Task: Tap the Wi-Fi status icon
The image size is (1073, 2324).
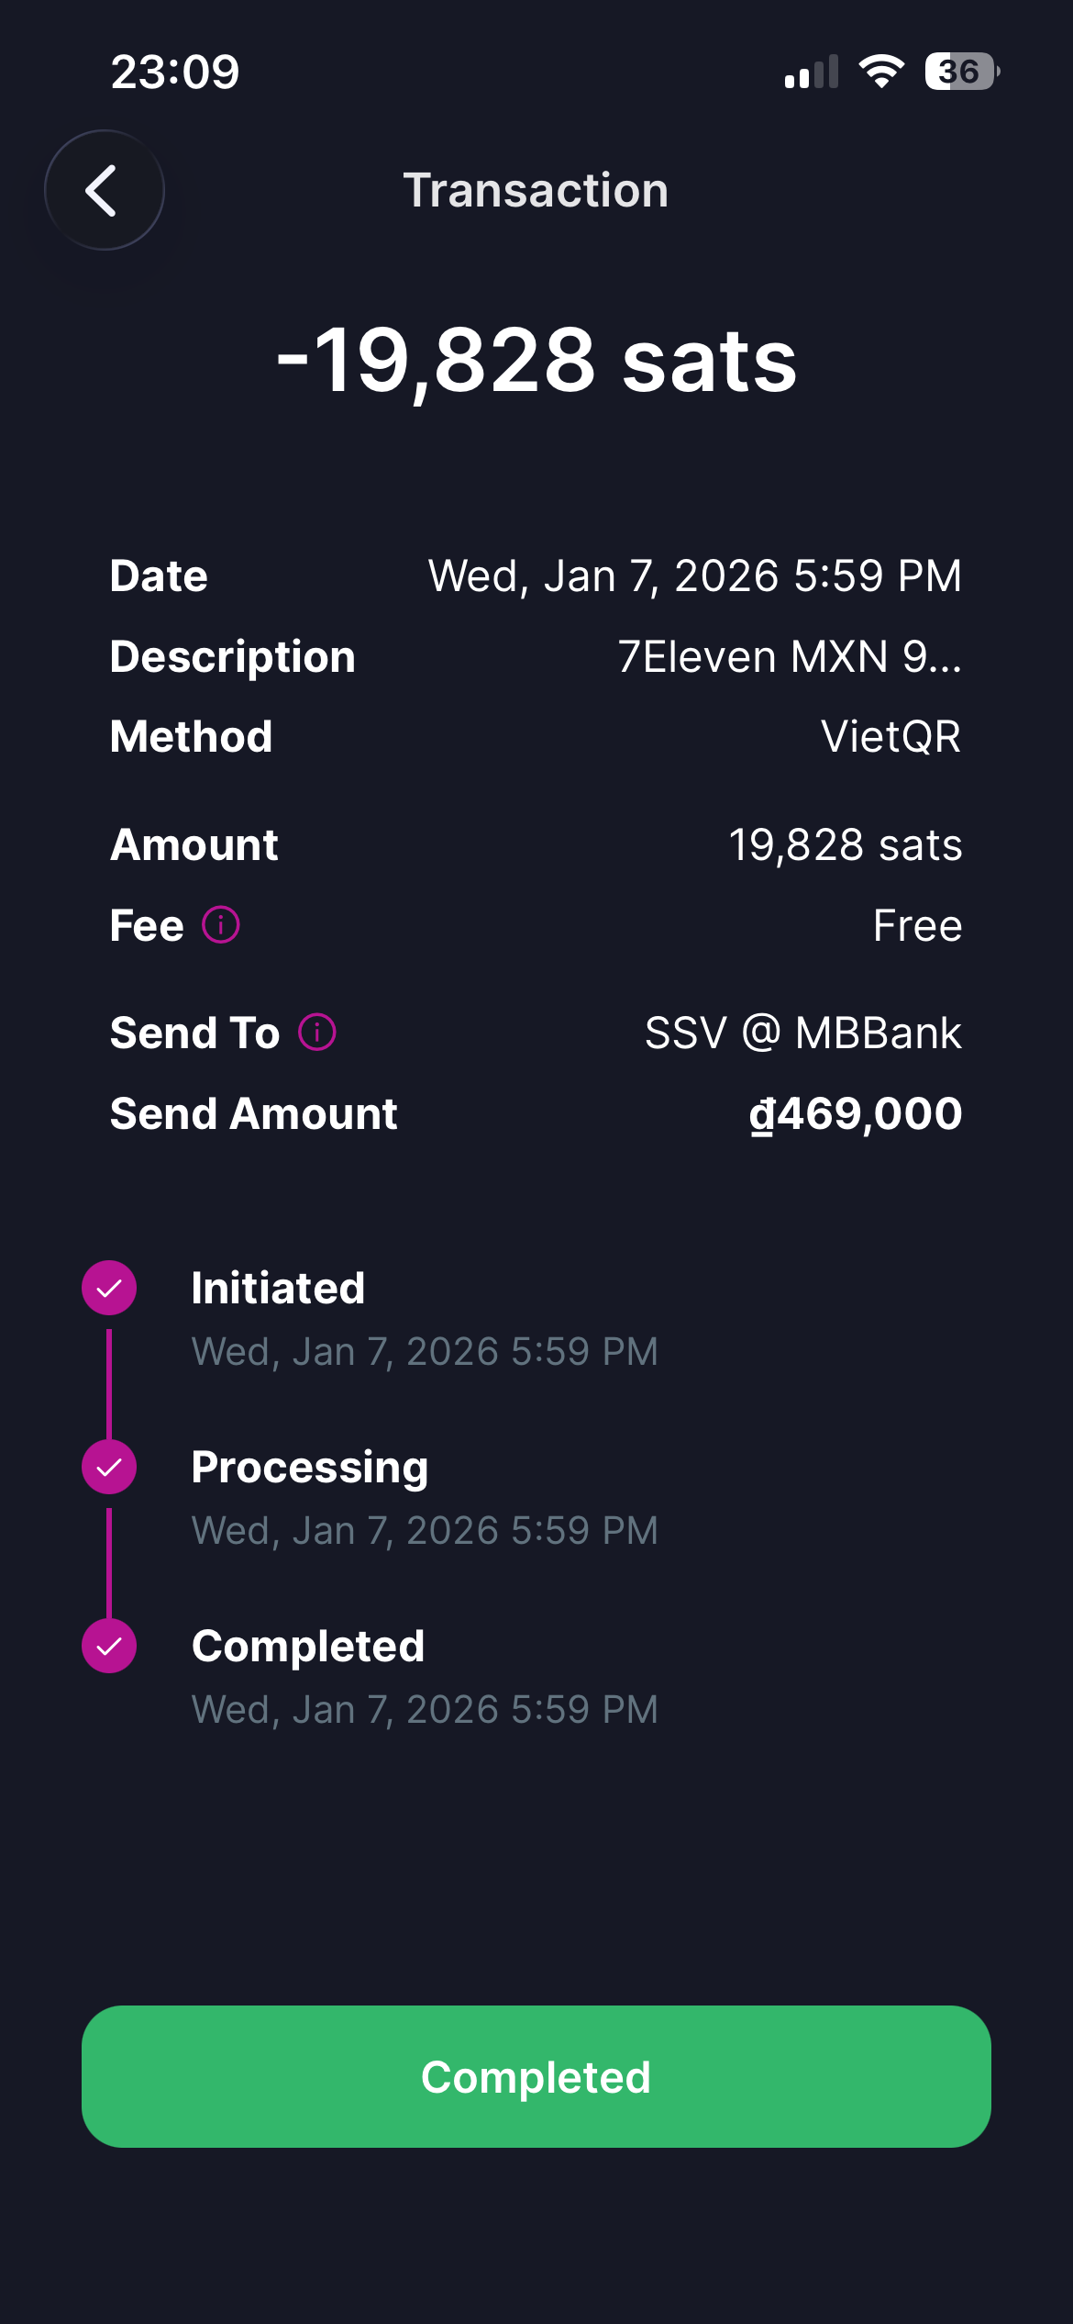Action: 881,72
